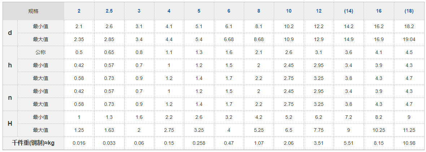426x152 pixels.
Task: Select the cell showing 11.25
Action: (409, 130)
